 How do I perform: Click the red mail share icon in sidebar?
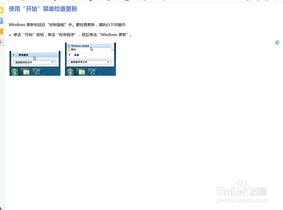(x=2, y=42)
